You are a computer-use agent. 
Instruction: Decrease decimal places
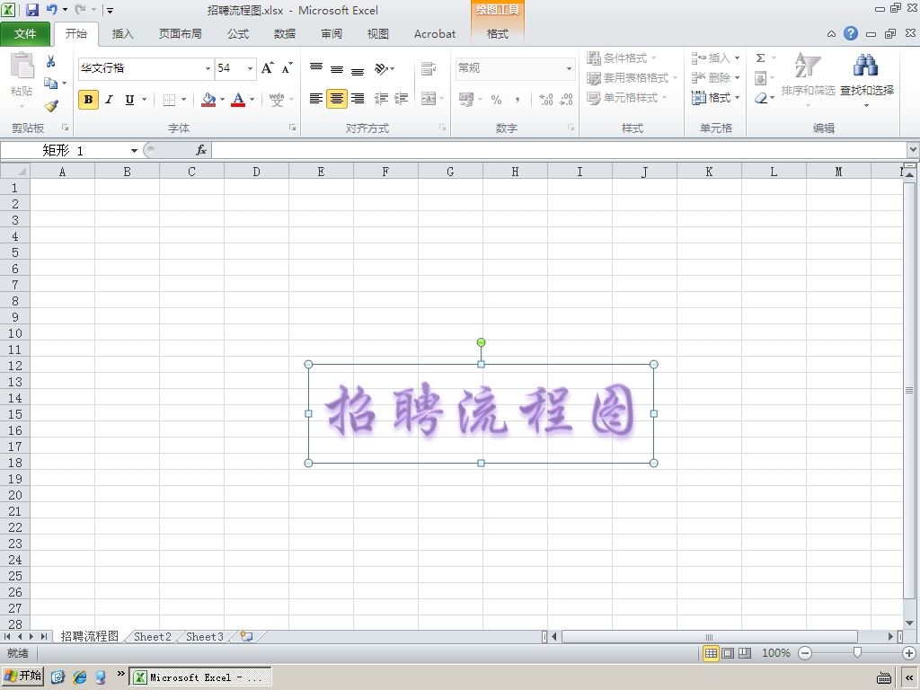tap(566, 99)
